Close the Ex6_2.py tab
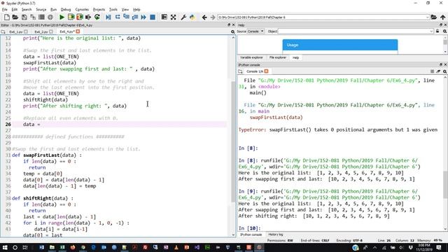The height and width of the screenshot is (252, 448). tap(51, 31)
